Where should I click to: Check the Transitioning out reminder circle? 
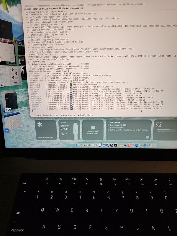(x=108, y=127)
